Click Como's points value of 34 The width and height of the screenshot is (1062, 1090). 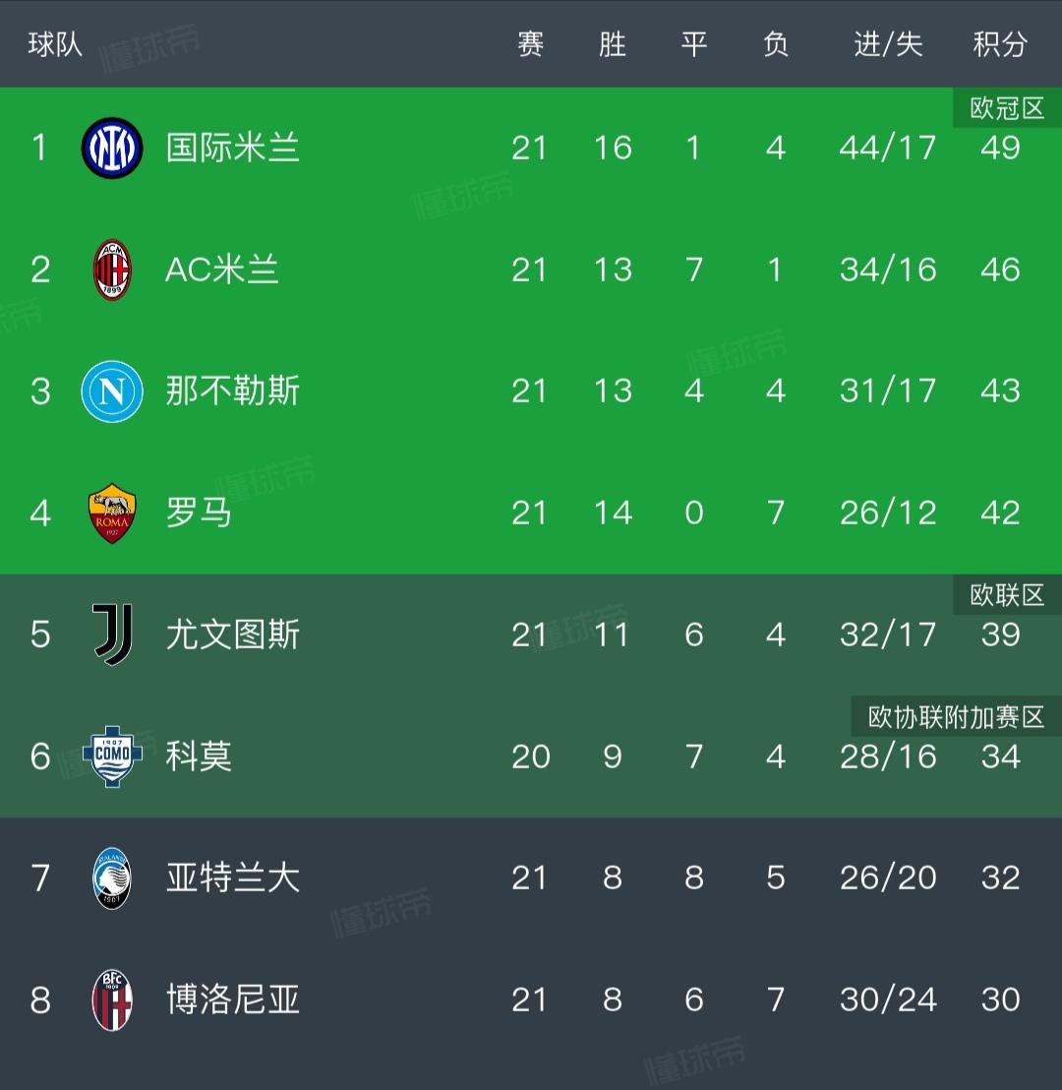[1000, 757]
